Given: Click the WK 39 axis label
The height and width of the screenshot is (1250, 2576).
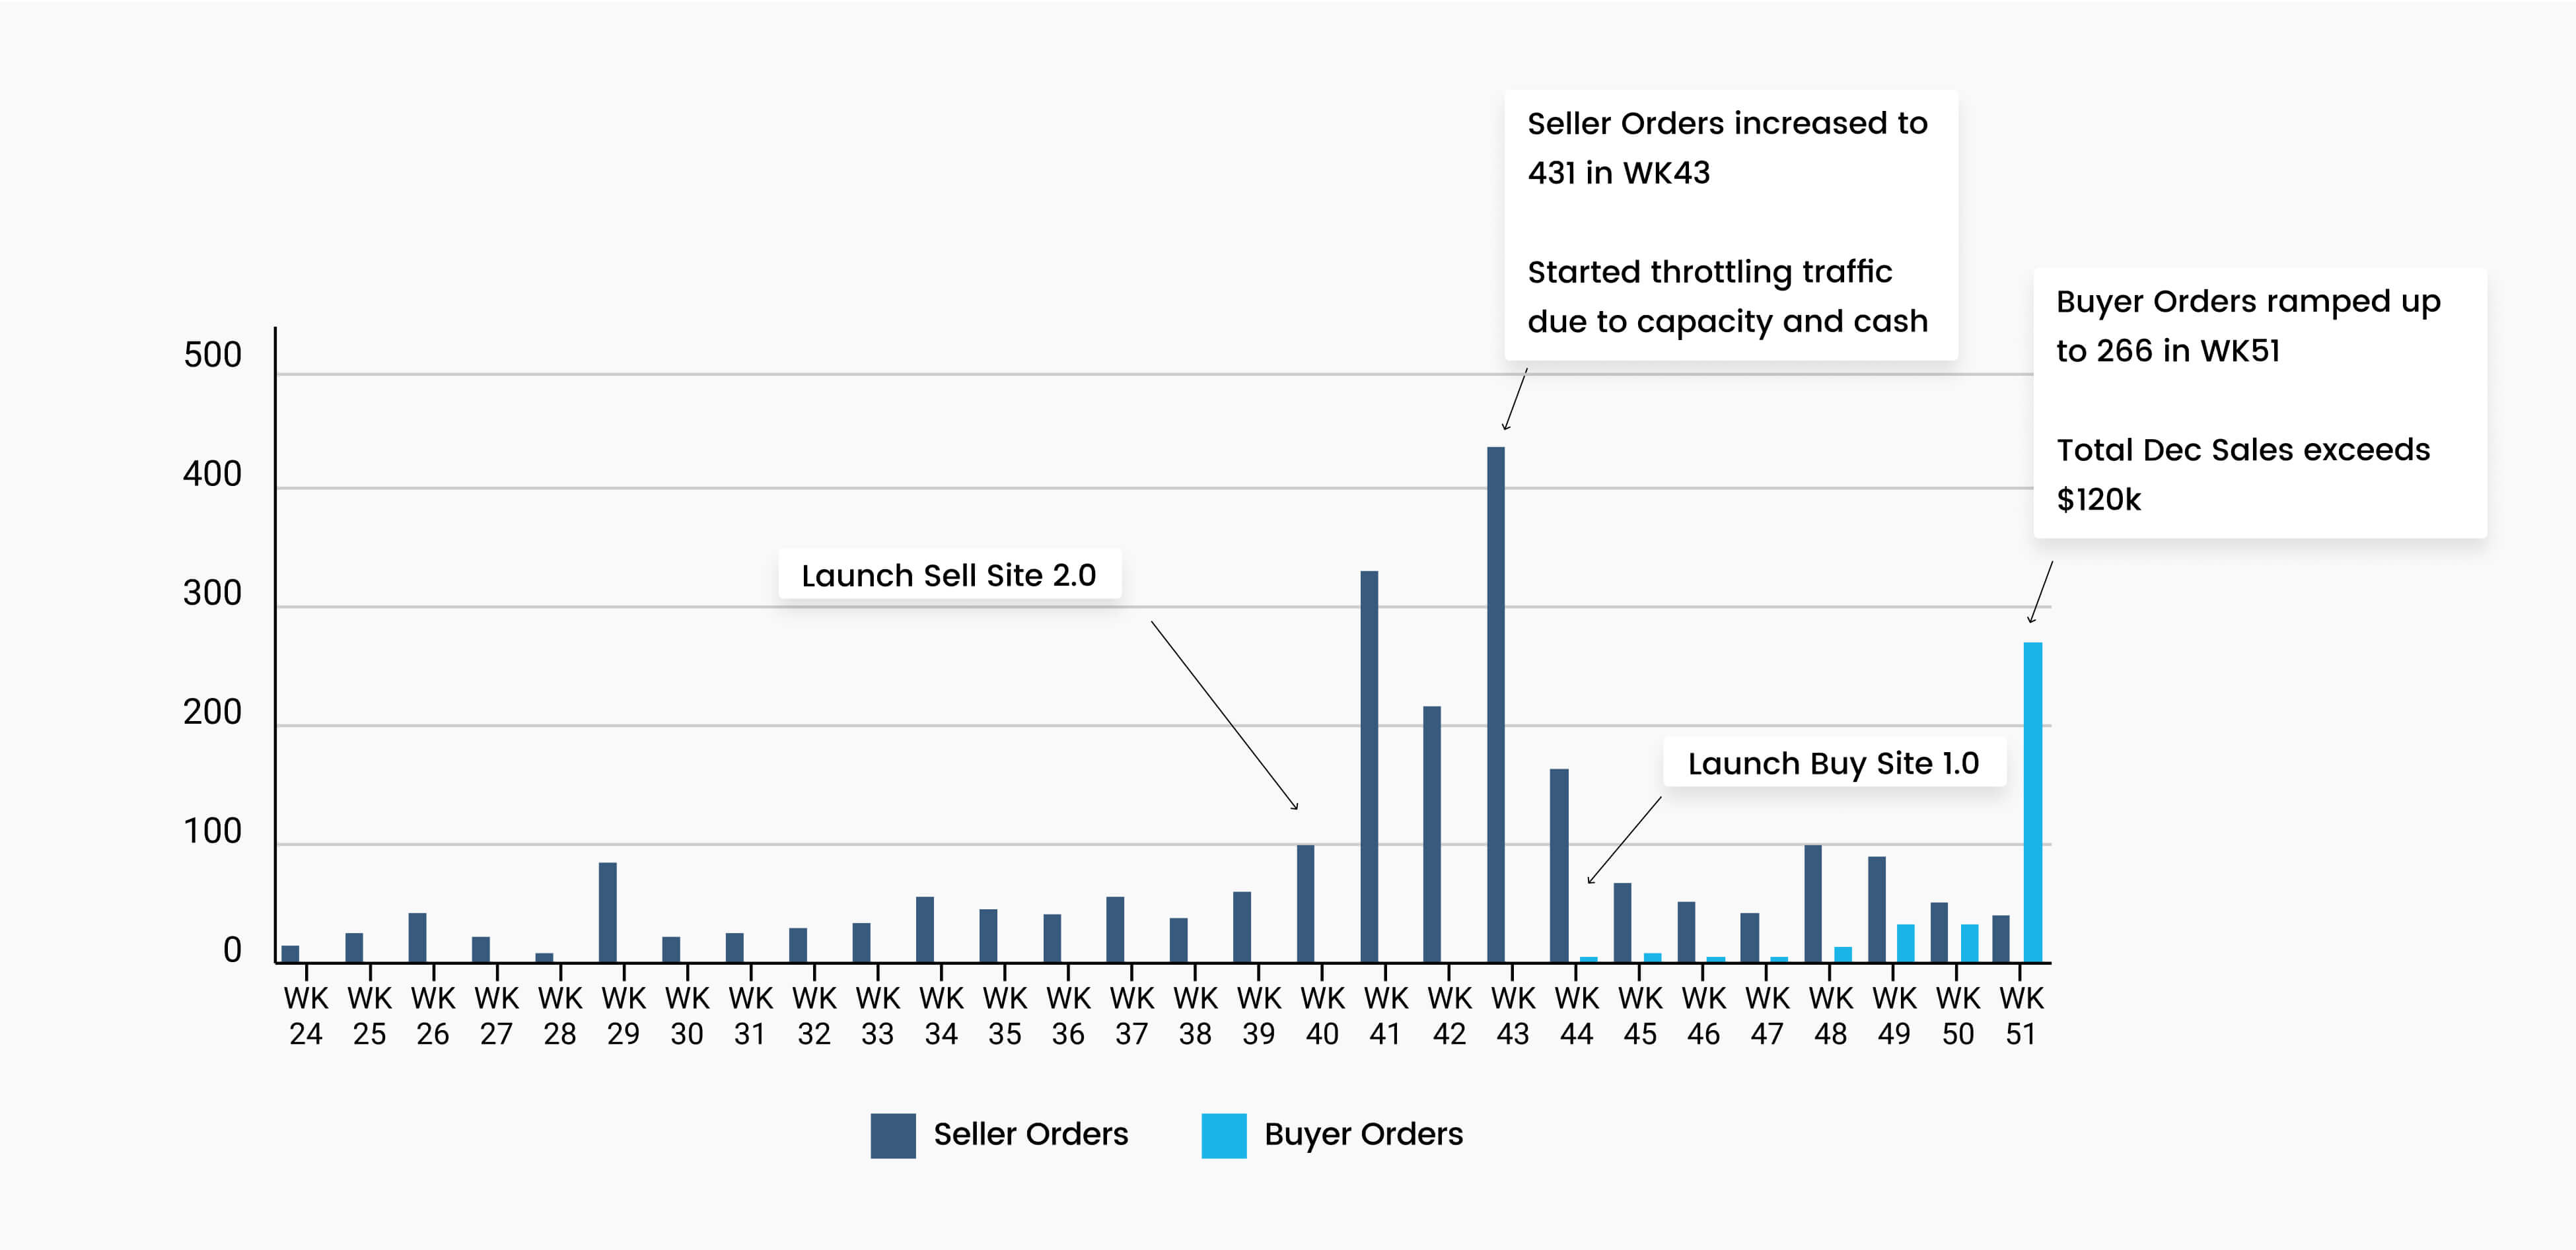Looking at the screenshot, I should coord(1259,1015).
